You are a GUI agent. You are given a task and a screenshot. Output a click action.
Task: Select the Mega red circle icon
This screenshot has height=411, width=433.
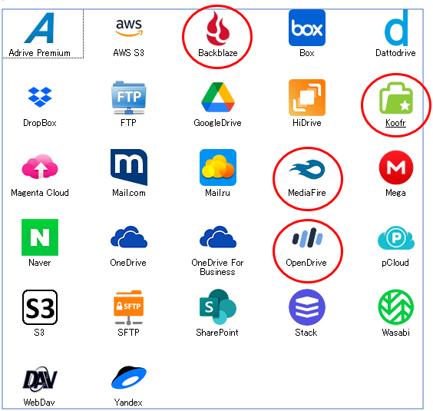[x=396, y=167]
